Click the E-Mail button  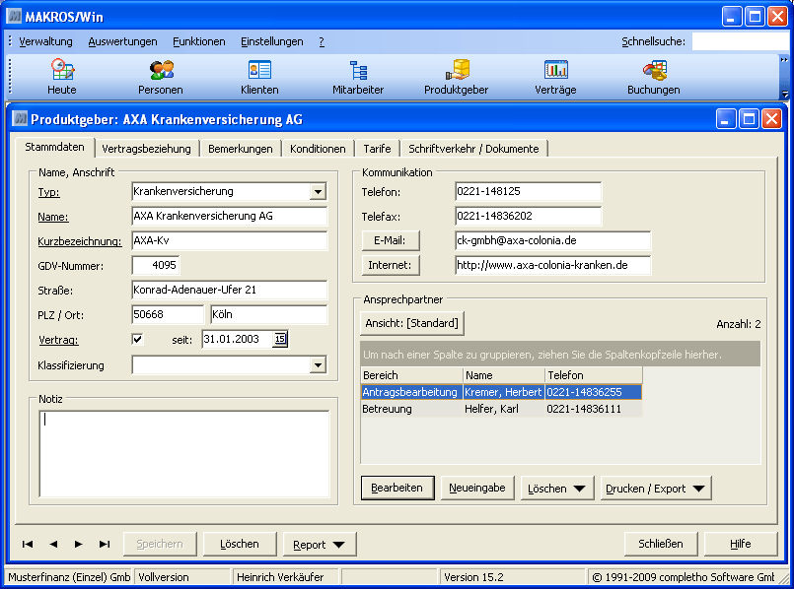pos(390,240)
